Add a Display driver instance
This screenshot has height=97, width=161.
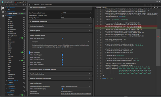[24, 18]
